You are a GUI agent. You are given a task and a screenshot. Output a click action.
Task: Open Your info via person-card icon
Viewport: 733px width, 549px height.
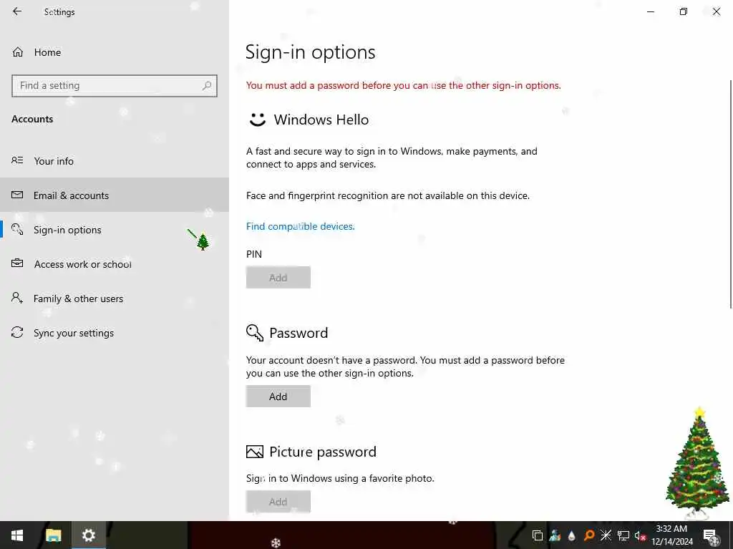(x=17, y=160)
